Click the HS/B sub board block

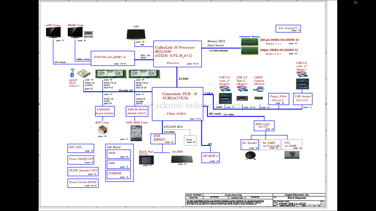(x=119, y=154)
